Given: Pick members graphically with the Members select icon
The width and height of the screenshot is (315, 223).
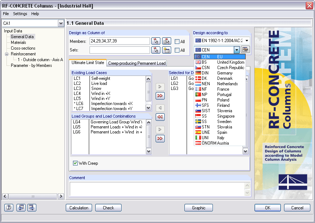Looking at the screenshot, I should pos(156,41).
